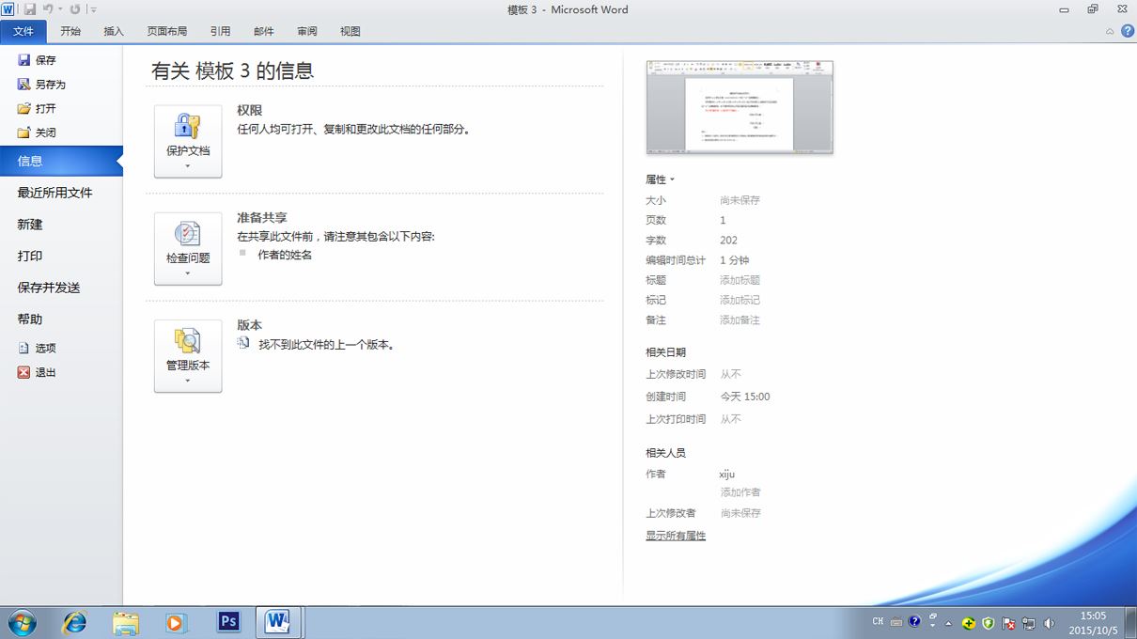Choose 另存为 in the sidebar
The image size is (1137, 639).
click(42, 84)
